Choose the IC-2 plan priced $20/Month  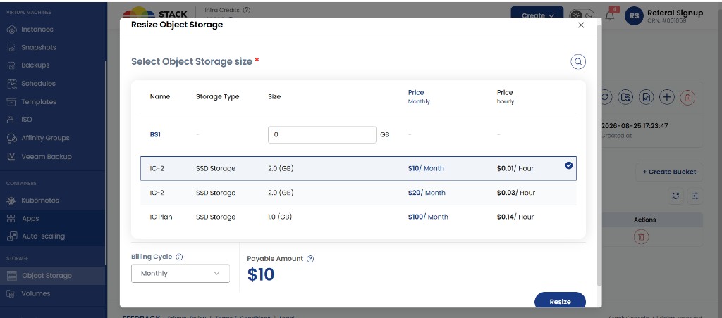point(358,193)
